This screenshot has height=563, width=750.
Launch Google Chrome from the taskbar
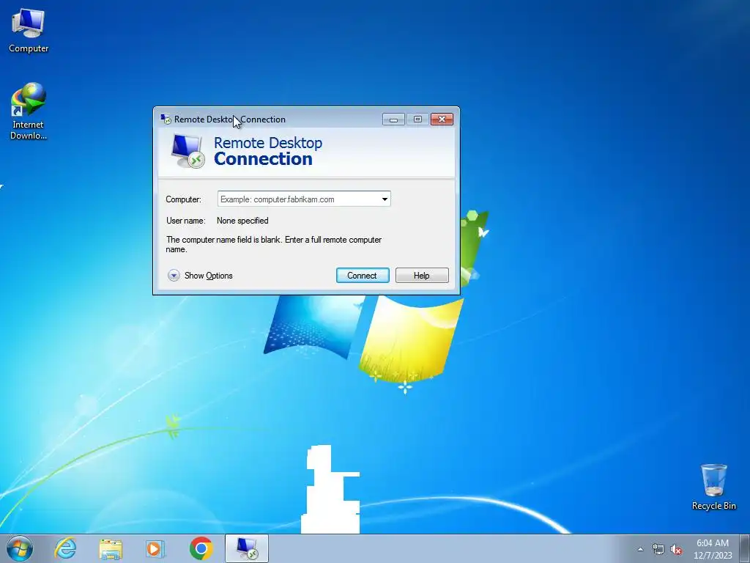click(201, 548)
